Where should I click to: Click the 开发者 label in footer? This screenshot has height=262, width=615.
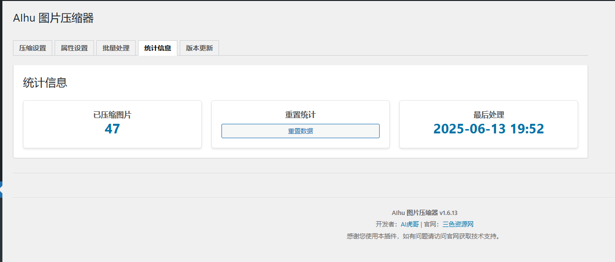385,224
